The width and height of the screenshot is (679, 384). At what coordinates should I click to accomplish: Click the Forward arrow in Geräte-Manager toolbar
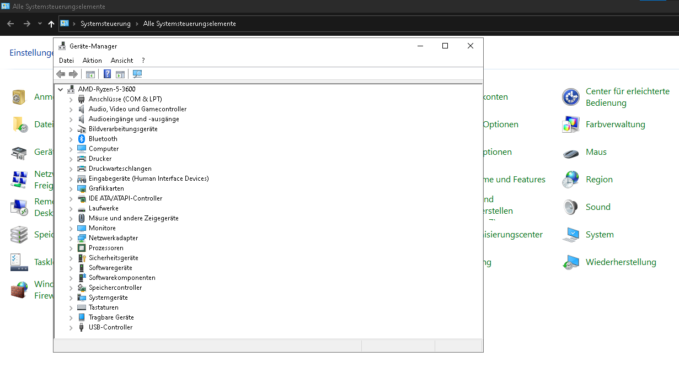click(x=73, y=74)
